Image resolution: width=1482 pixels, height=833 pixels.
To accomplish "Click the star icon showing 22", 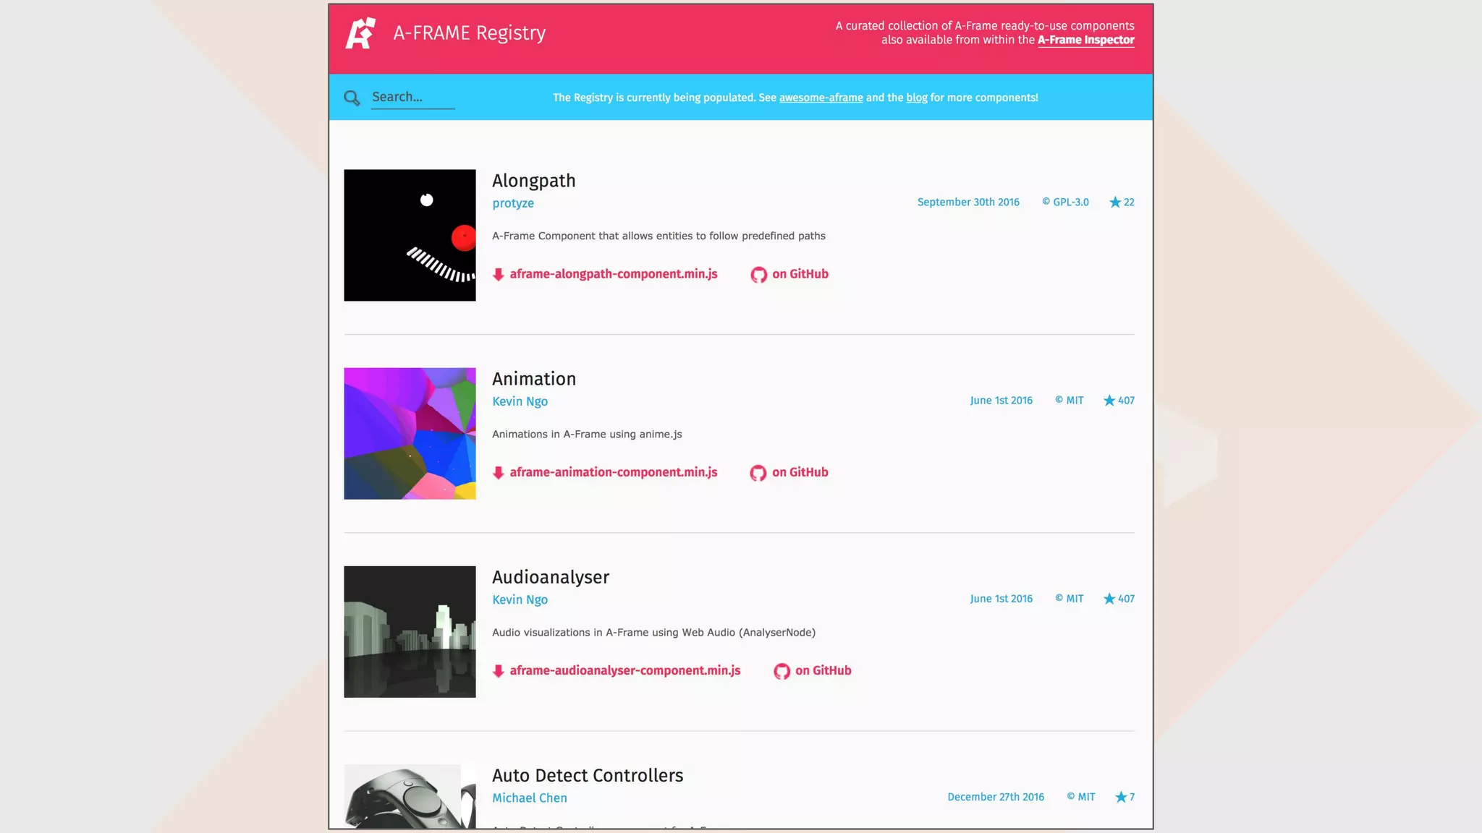I will [1115, 202].
